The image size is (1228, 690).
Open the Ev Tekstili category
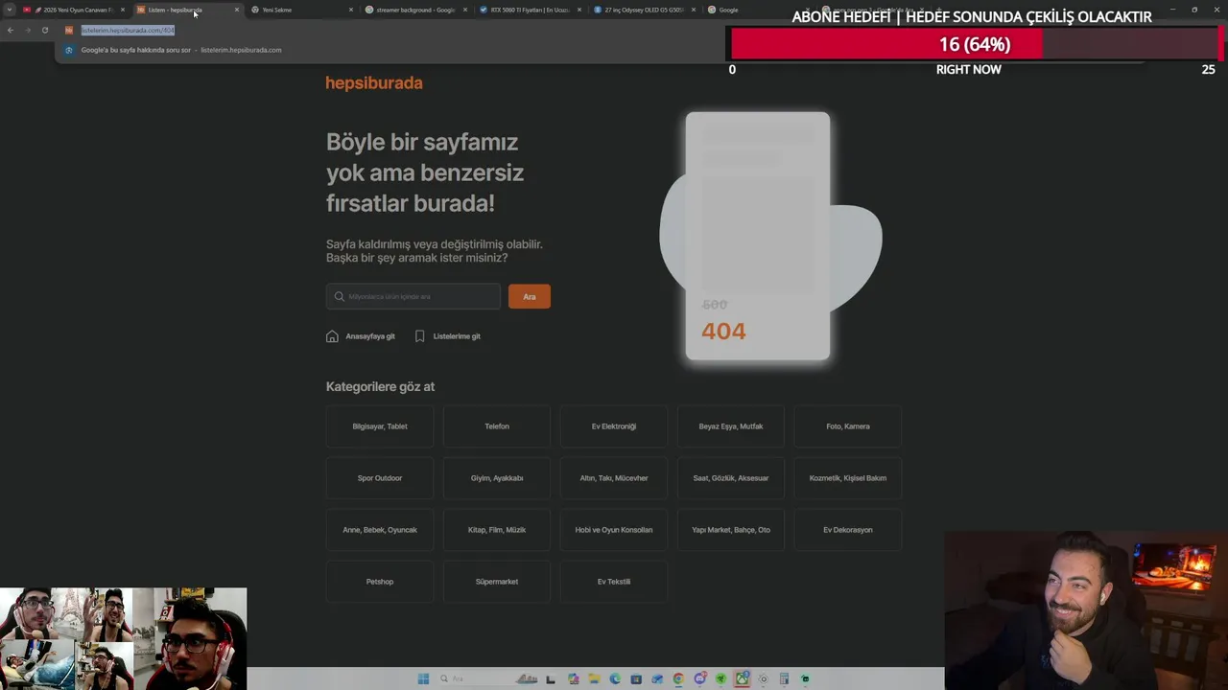[614, 582]
